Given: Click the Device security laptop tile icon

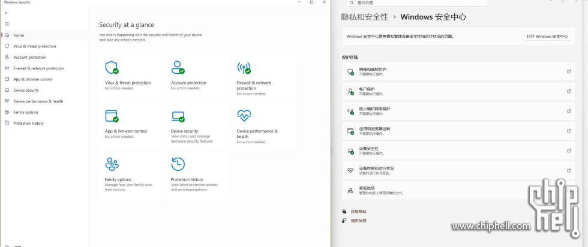Looking at the screenshot, I should click(178, 116).
